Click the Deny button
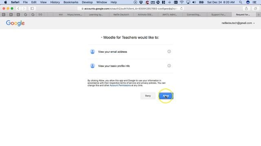Viewport: 261px width, 146px height. [148, 96]
